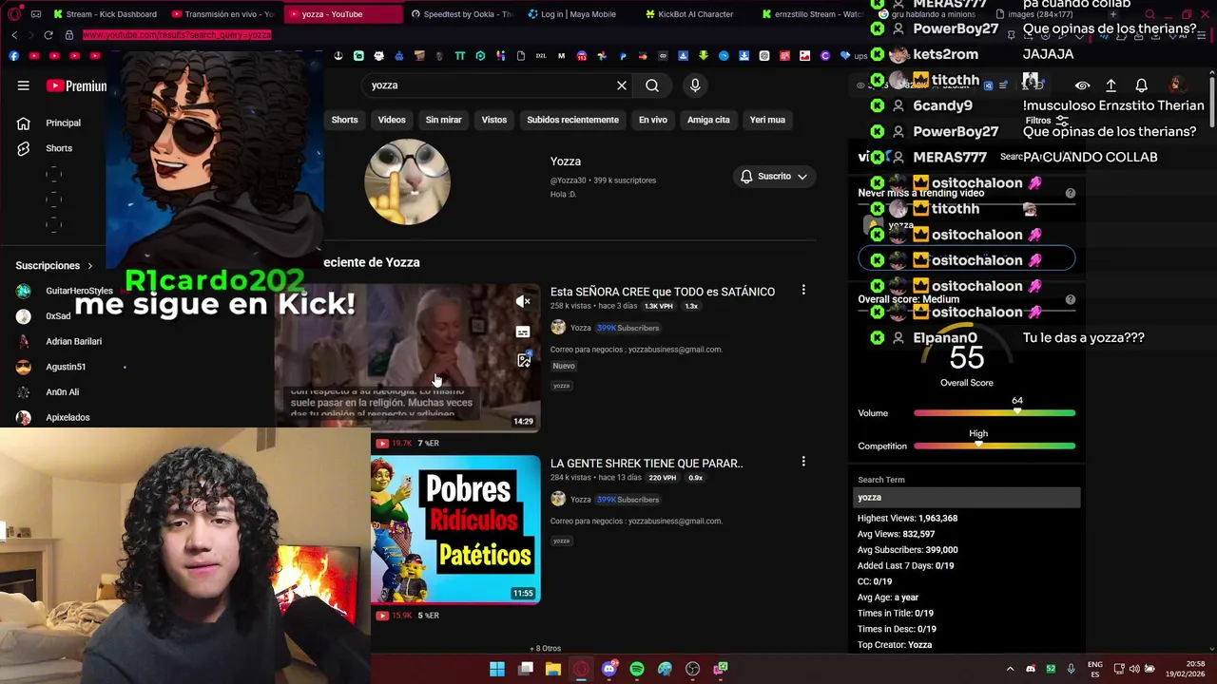
Task: Open options for the SEÑORA SATÁNICO video
Action: tap(803, 290)
